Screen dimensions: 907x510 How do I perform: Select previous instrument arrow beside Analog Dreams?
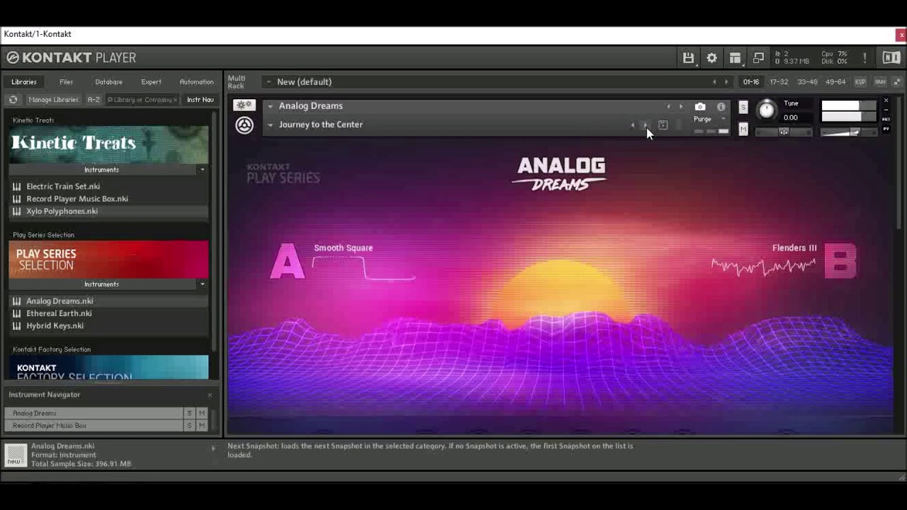[x=668, y=107]
